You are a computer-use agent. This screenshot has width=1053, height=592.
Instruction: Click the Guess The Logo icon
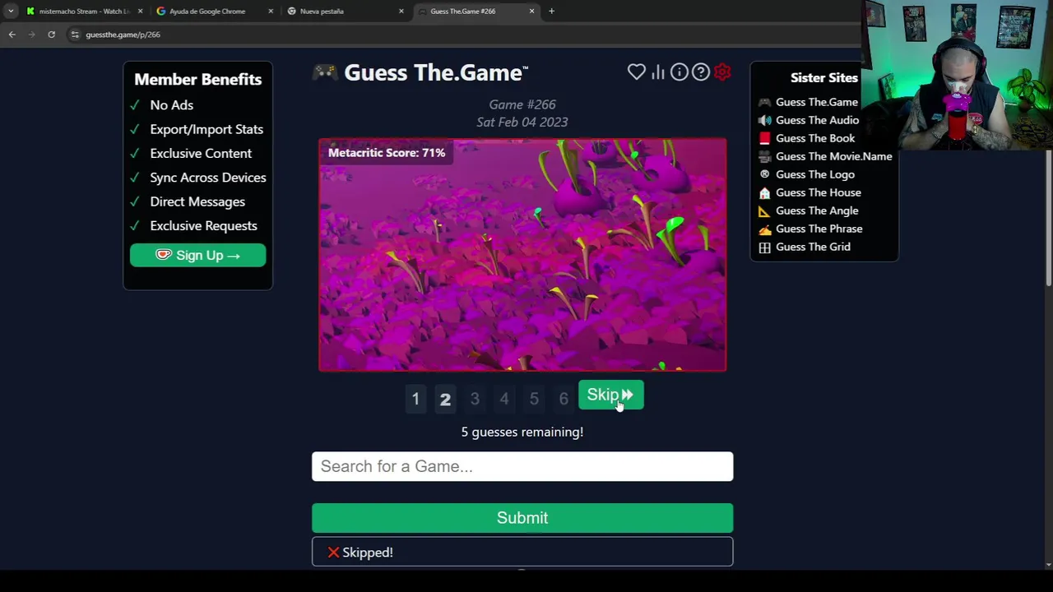click(764, 174)
